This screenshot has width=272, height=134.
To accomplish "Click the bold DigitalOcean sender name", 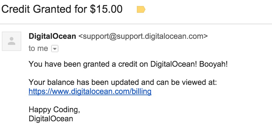I will 52,36.
